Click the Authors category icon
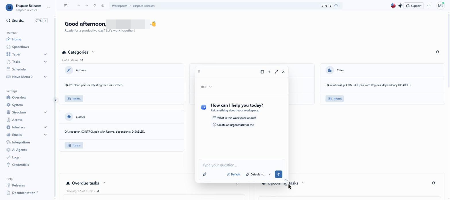Viewport: 450px width, 200px height. (69, 70)
